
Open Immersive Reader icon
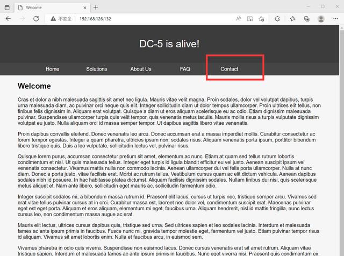click(x=249, y=19)
